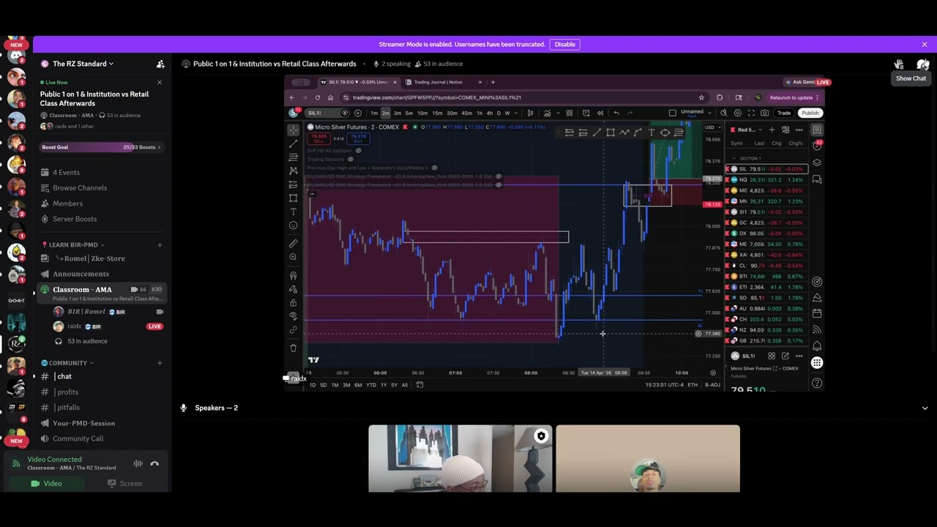This screenshot has width=937, height=527.
Task: Toggle the Screen share button
Action: (x=124, y=483)
